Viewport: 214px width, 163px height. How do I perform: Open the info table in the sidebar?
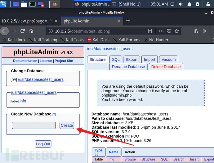tap(23, 101)
